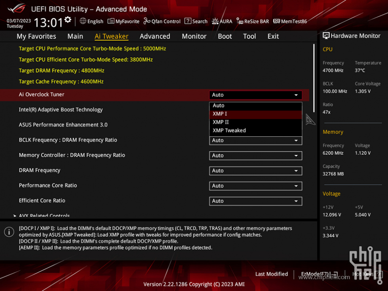
Task: Open the Efficient Core Ratio dropdown
Action: click(255, 201)
